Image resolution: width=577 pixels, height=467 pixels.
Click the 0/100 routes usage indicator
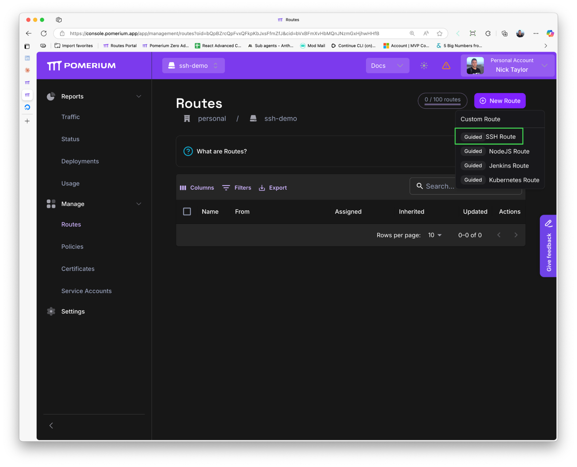(x=442, y=100)
